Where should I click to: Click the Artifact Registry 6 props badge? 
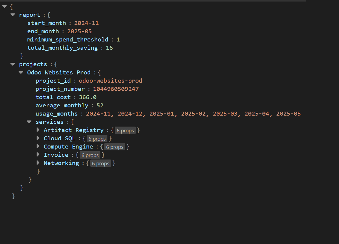[x=125, y=131]
